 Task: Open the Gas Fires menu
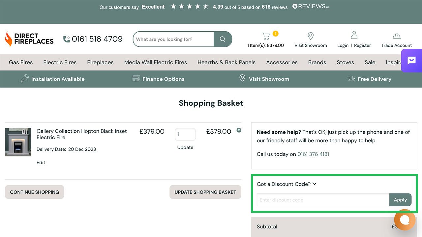[x=21, y=62]
